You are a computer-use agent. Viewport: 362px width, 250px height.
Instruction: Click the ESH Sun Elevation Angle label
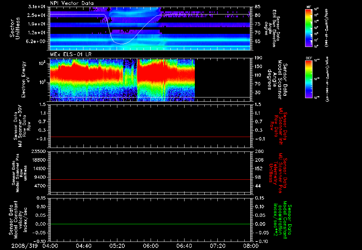(x=272, y=28)
